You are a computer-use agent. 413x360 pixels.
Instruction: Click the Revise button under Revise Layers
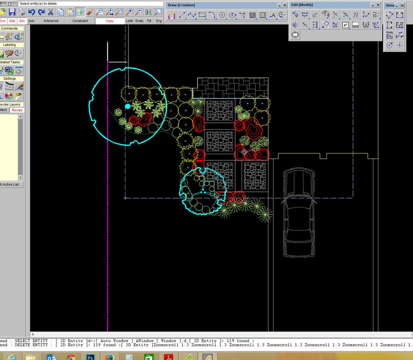pyautogui.click(x=17, y=110)
